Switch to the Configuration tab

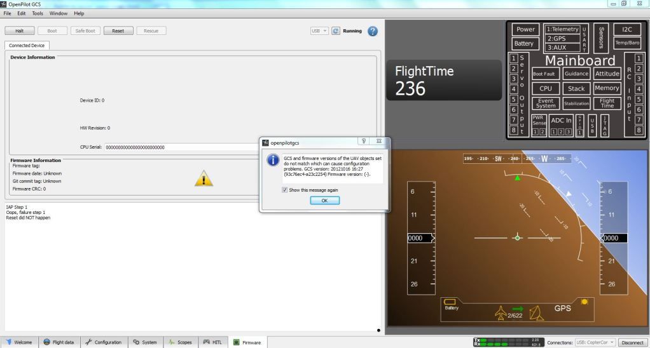point(103,342)
